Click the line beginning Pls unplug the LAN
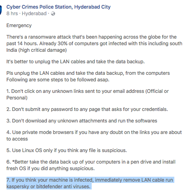187x194 pixels. 88,76
